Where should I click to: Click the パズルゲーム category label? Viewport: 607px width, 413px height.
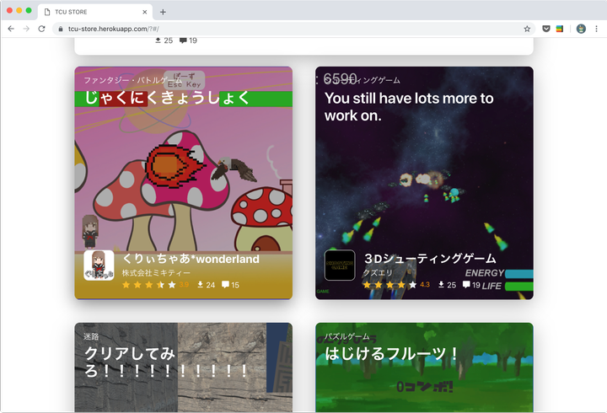point(346,336)
